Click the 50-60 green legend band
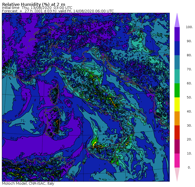 [177, 90]
